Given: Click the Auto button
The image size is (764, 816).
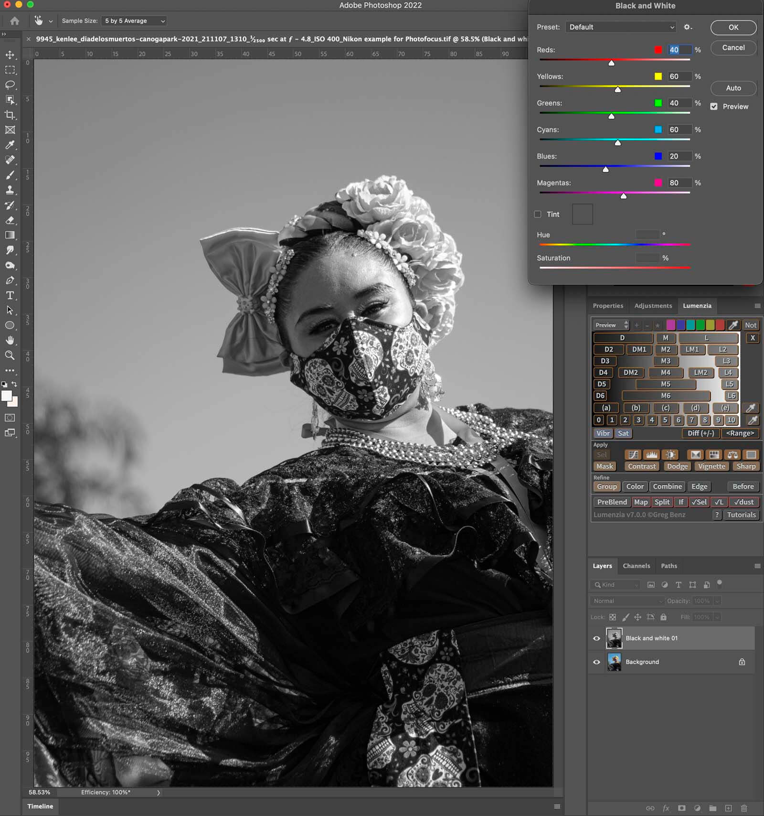Looking at the screenshot, I should coord(733,88).
